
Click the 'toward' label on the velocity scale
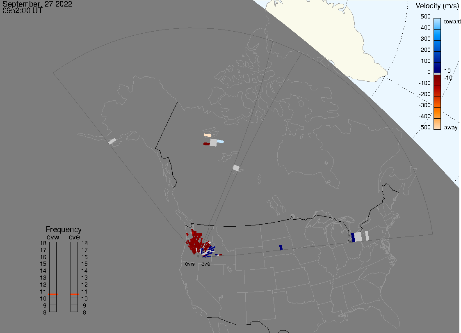[x=452, y=21]
